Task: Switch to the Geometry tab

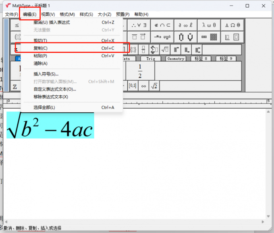Action: click(x=176, y=59)
